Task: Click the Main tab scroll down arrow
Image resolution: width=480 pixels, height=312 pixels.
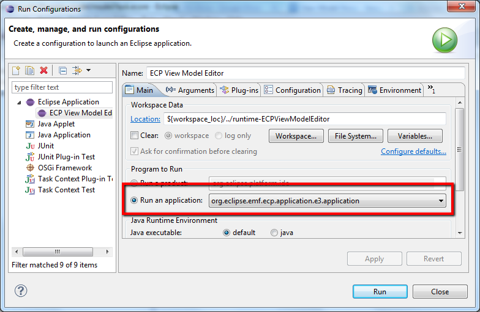Action: click(459, 233)
